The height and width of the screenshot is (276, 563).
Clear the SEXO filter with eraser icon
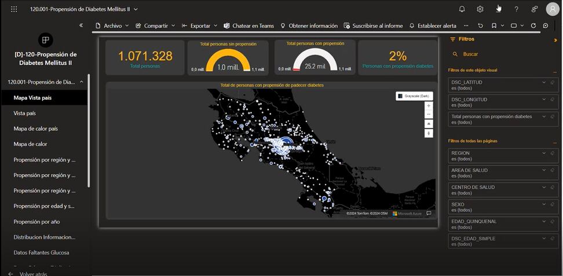[x=553, y=204]
